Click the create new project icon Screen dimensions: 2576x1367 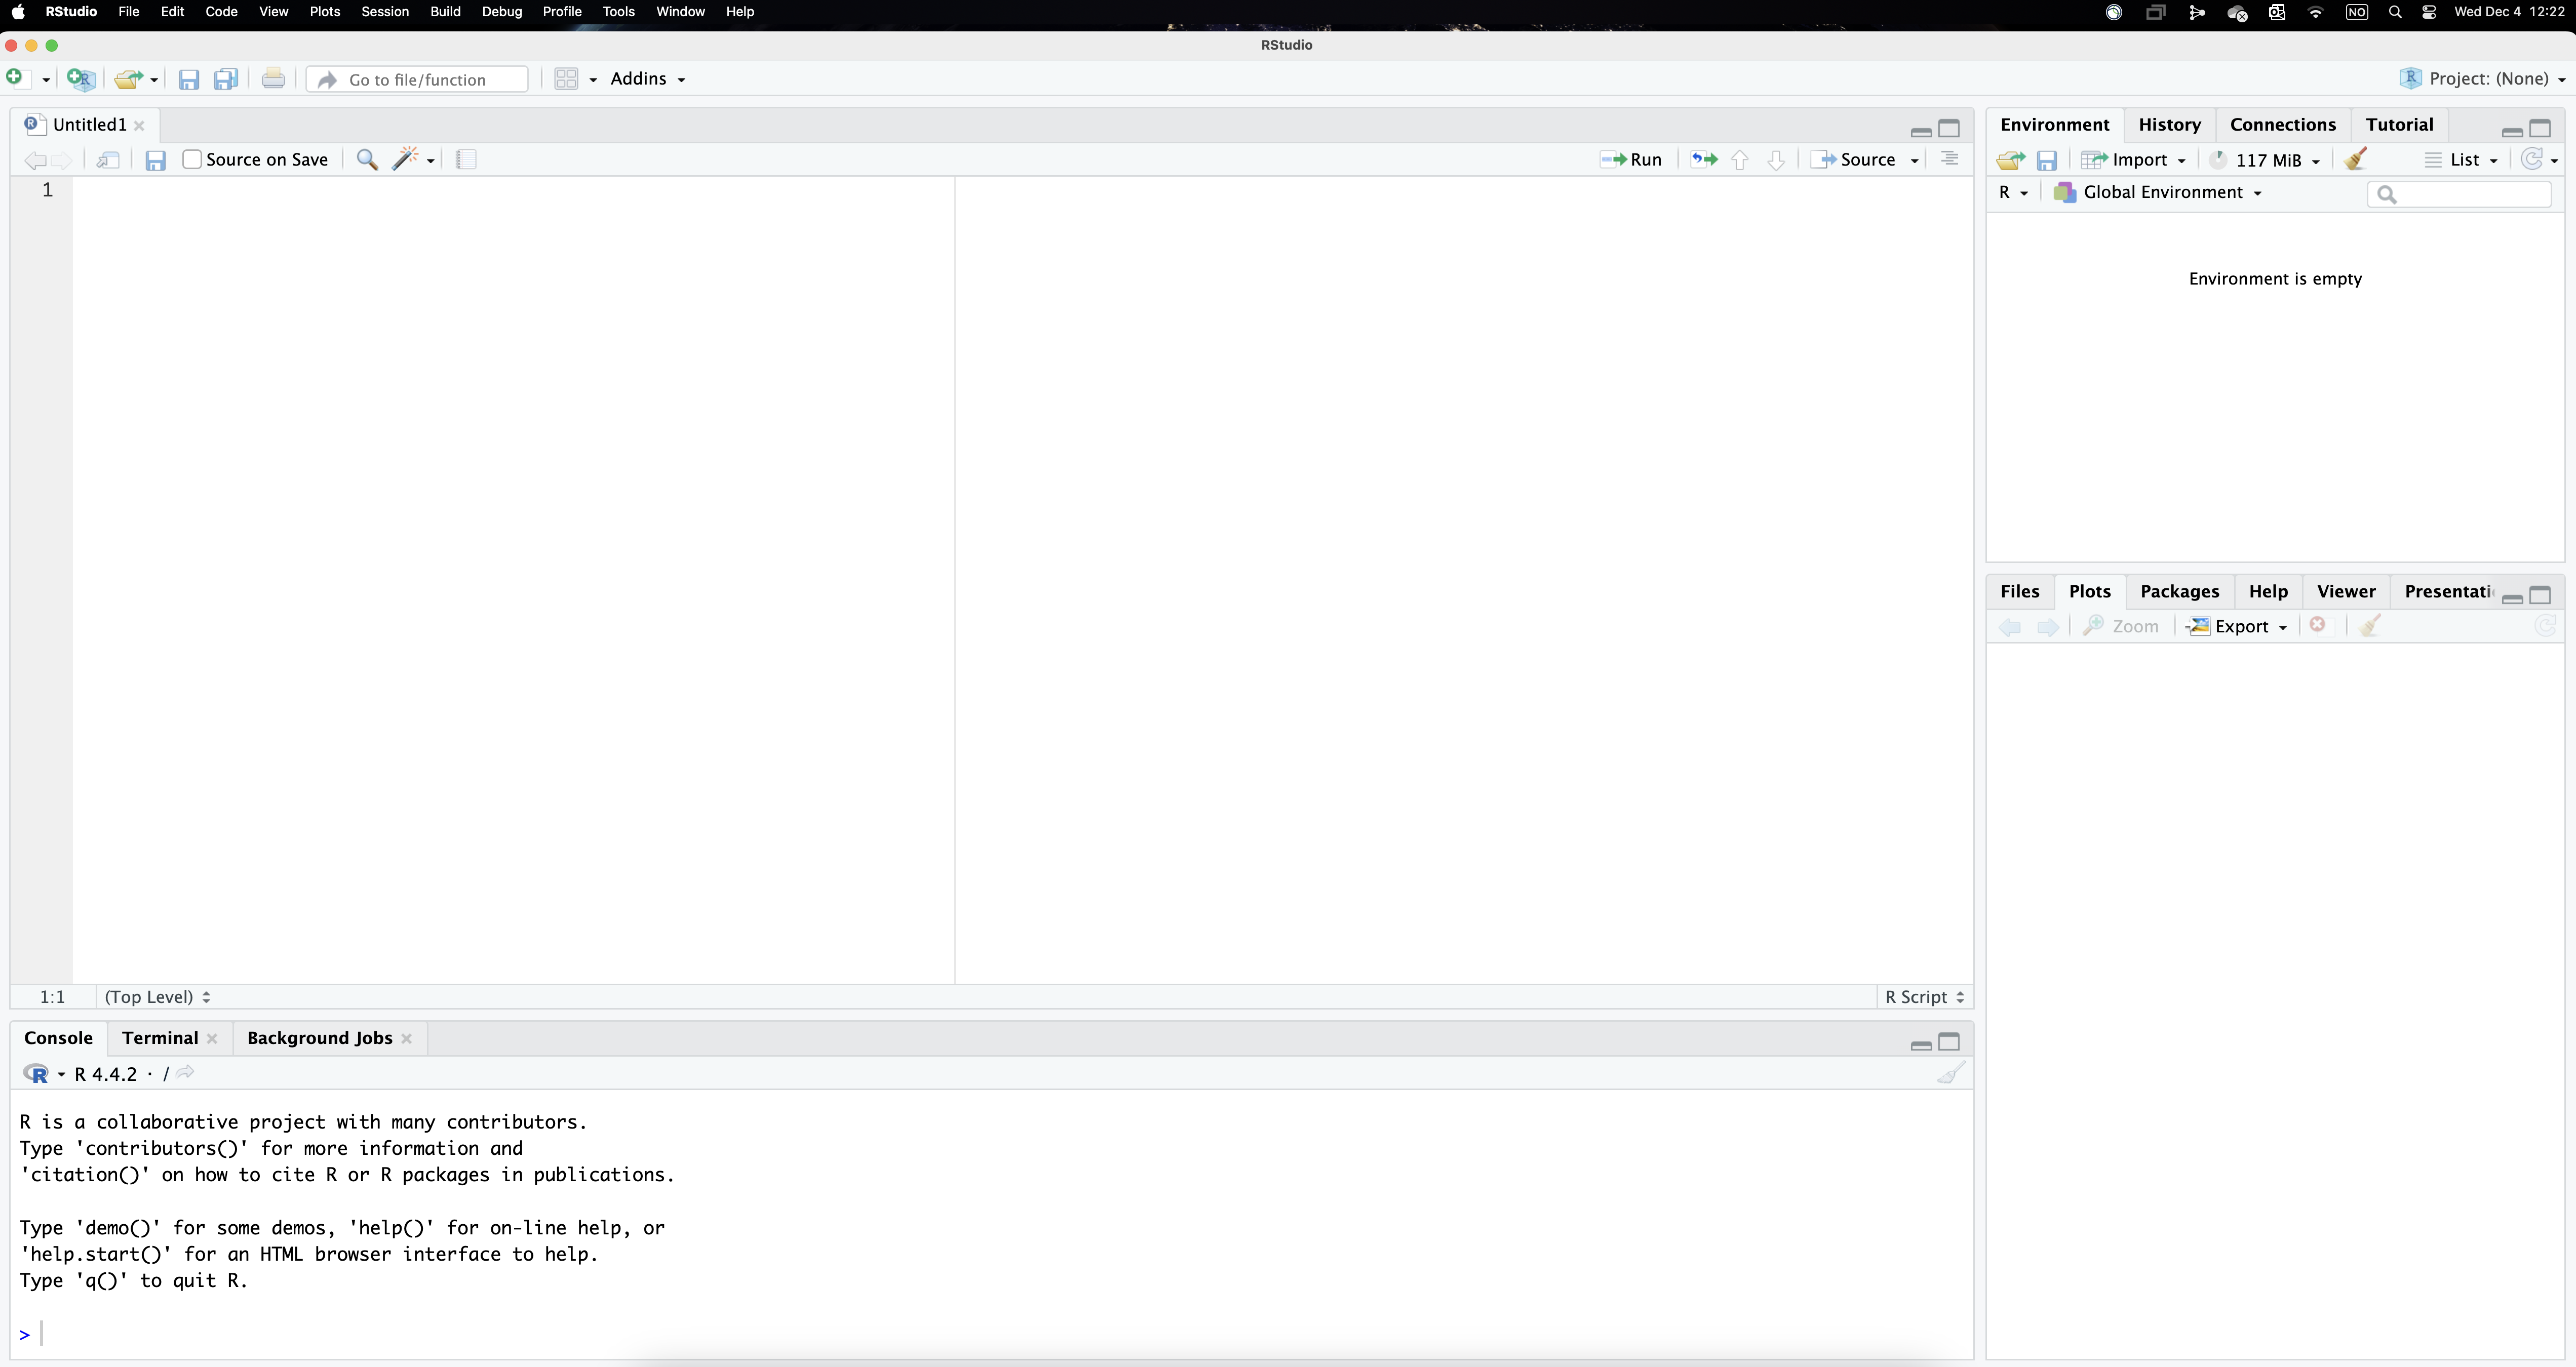pyautogui.click(x=81, y=79)
